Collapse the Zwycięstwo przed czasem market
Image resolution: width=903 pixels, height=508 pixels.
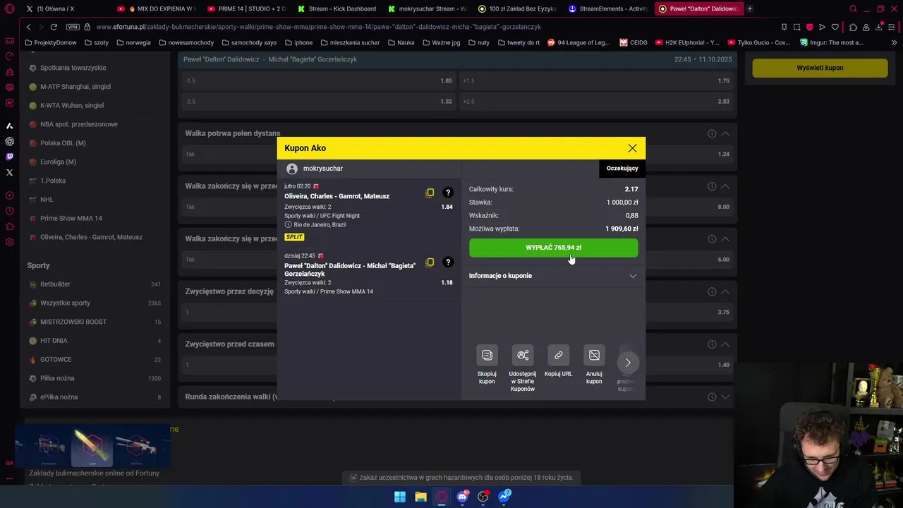[x=725, y=344]
